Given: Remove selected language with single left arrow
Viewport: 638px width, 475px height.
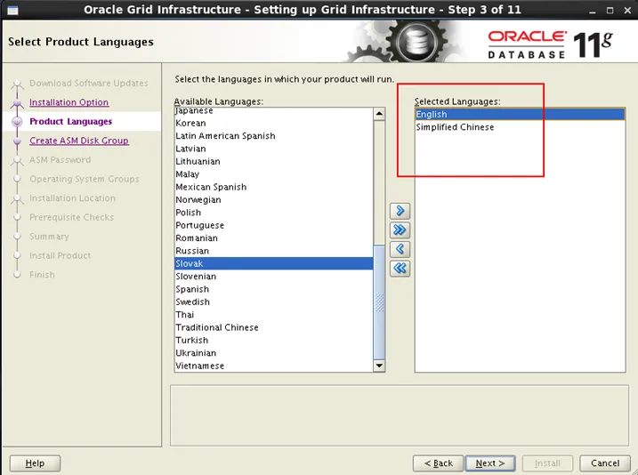Looking at the screenshot, I should point(400,249).
